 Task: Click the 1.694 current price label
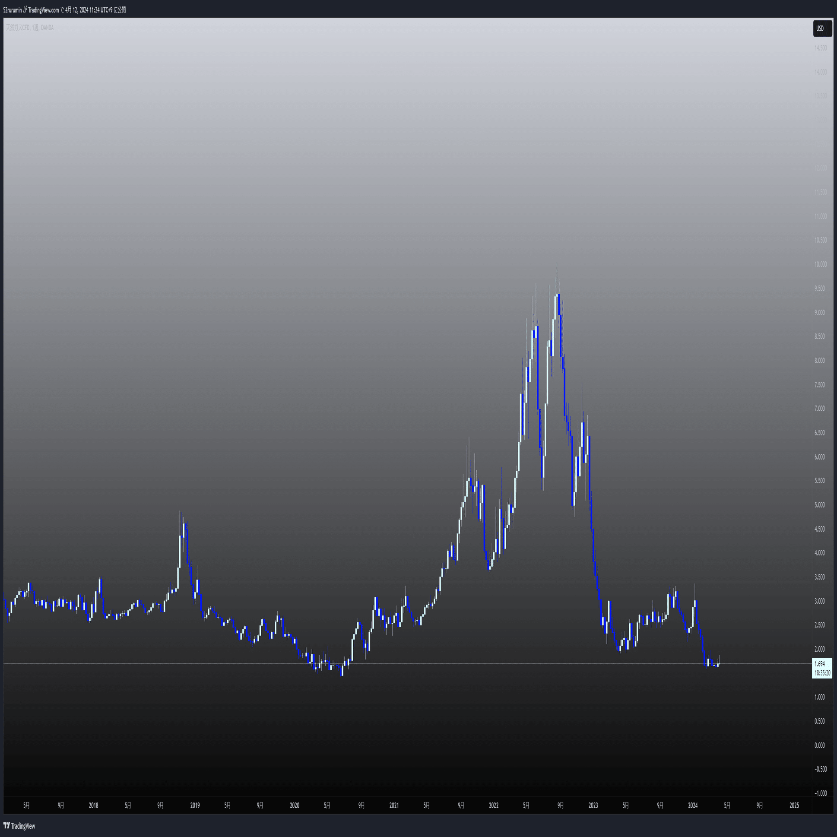[x=819, y=664]
